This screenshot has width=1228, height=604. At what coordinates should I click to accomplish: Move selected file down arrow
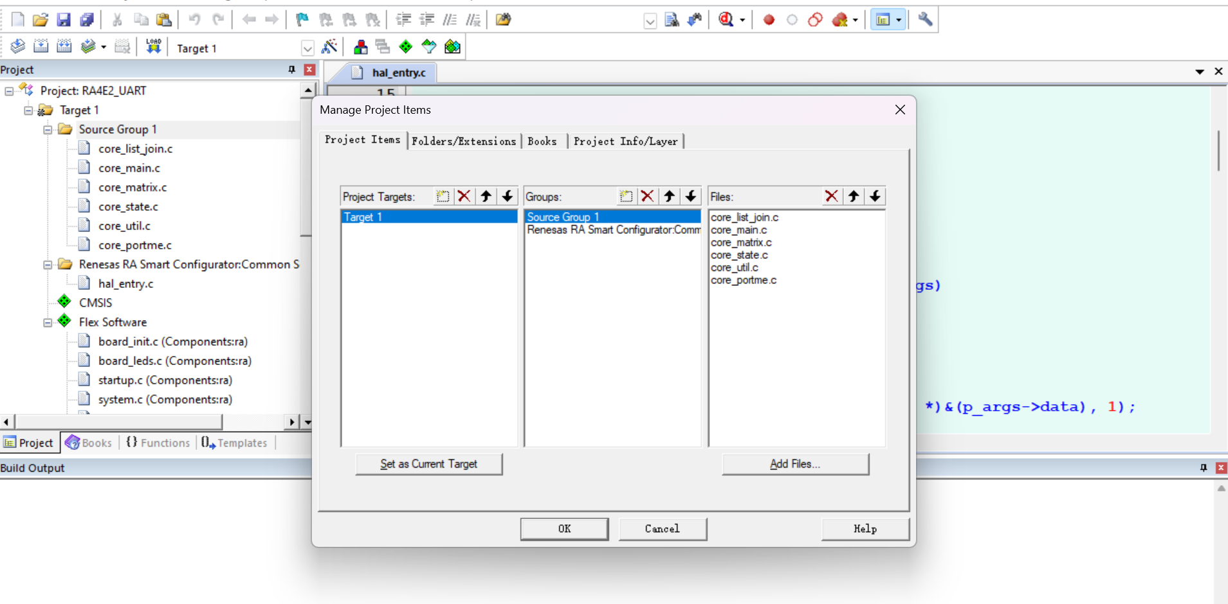(x=875, y=196)
